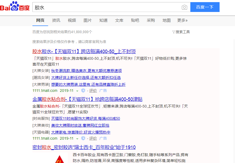Image resolution: width=235 pixels, height=163 pixels.
Task: Click the 搜索工具 filter icon
Action: tap(174, 32)
